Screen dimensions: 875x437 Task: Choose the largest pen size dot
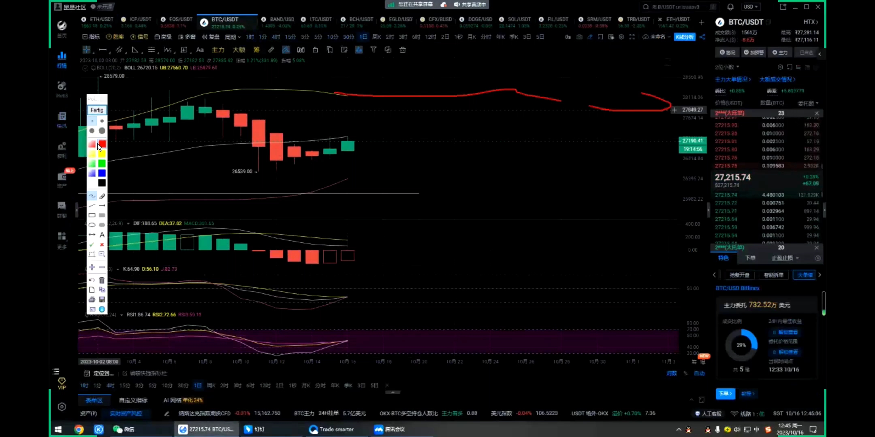click(102, 131)
